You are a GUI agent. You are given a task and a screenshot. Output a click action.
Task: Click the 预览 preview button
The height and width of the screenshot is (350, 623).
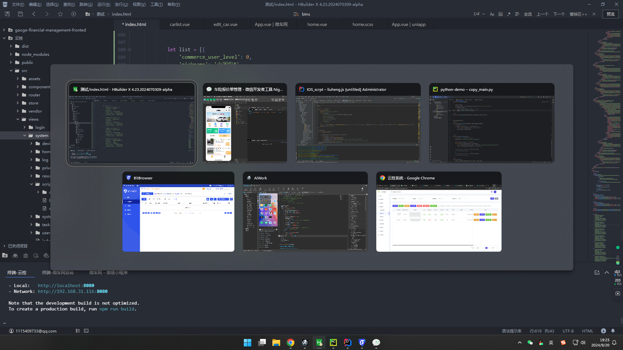(x=611, y=14)
